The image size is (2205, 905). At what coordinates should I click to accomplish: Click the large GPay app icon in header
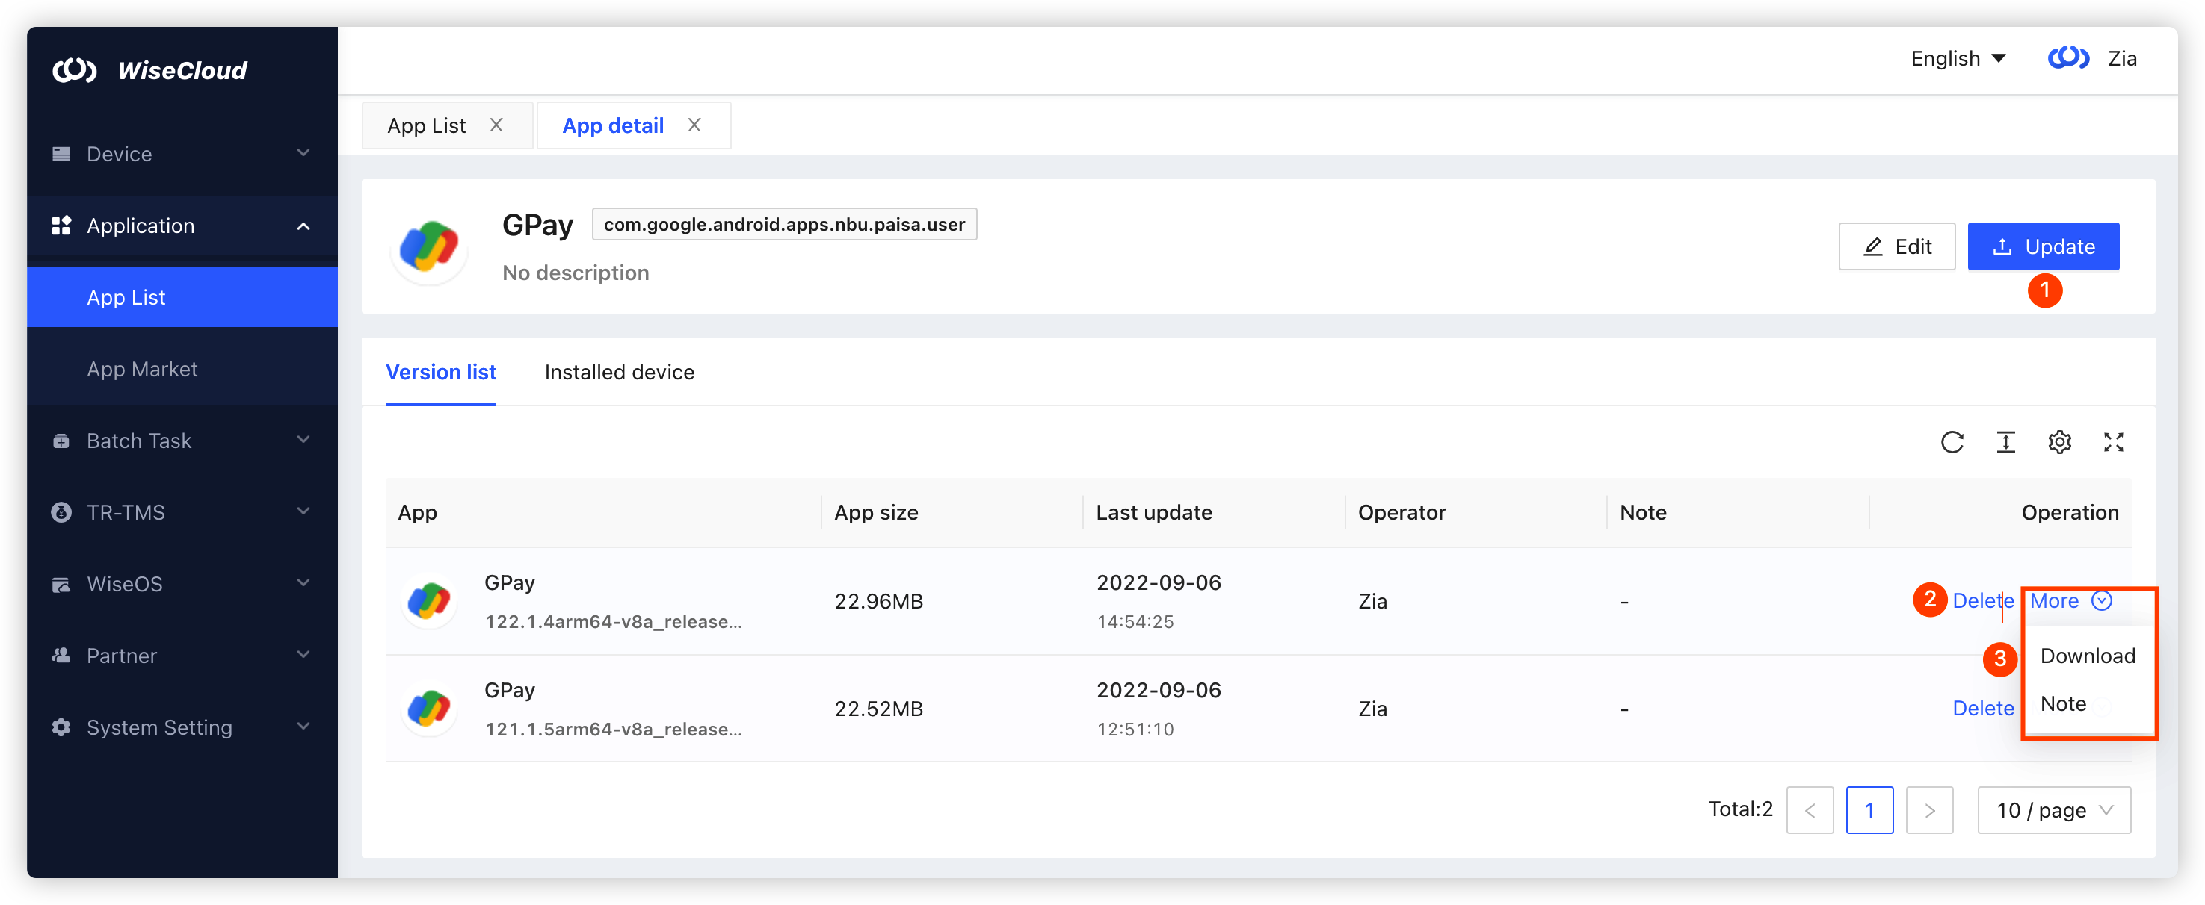(429, 246)
